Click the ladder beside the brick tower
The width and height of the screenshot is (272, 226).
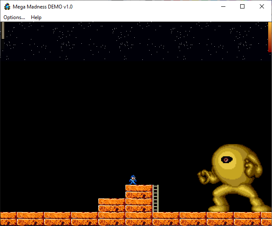click(x=155, y=198)
